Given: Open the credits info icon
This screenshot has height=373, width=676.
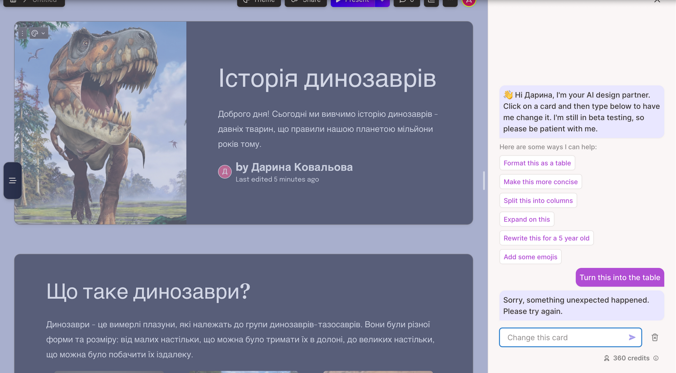Looking at the screenshot, I should click(x=656, y=358).
